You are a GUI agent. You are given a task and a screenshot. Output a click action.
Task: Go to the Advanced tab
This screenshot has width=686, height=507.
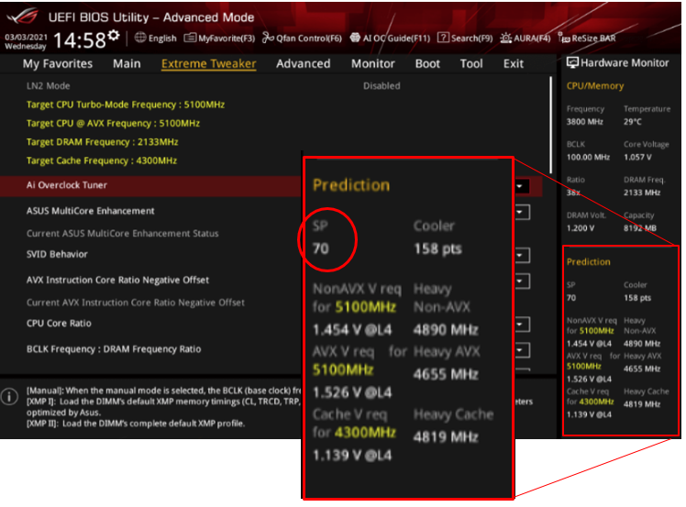[304, 64]
